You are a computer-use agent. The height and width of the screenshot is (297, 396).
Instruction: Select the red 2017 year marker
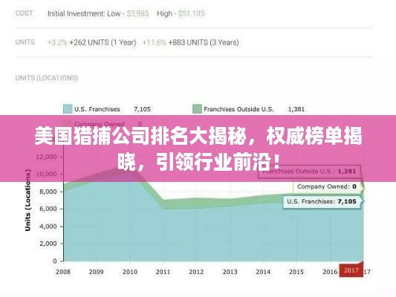click(351, 270)
